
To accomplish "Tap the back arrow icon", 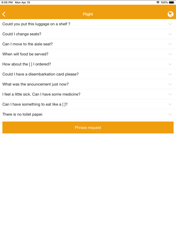I will pyautogui.click(x=4, y=14).
